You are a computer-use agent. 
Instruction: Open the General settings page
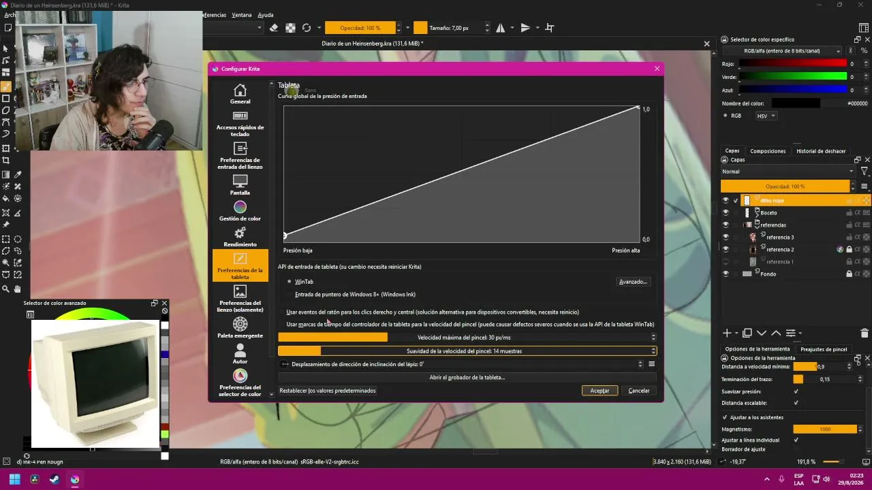click(x=240, y=94)
